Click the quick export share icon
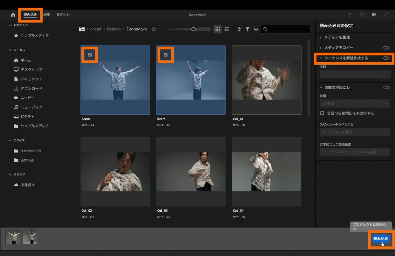Screen dimensions: 395x256 click(x=362, y=15)
